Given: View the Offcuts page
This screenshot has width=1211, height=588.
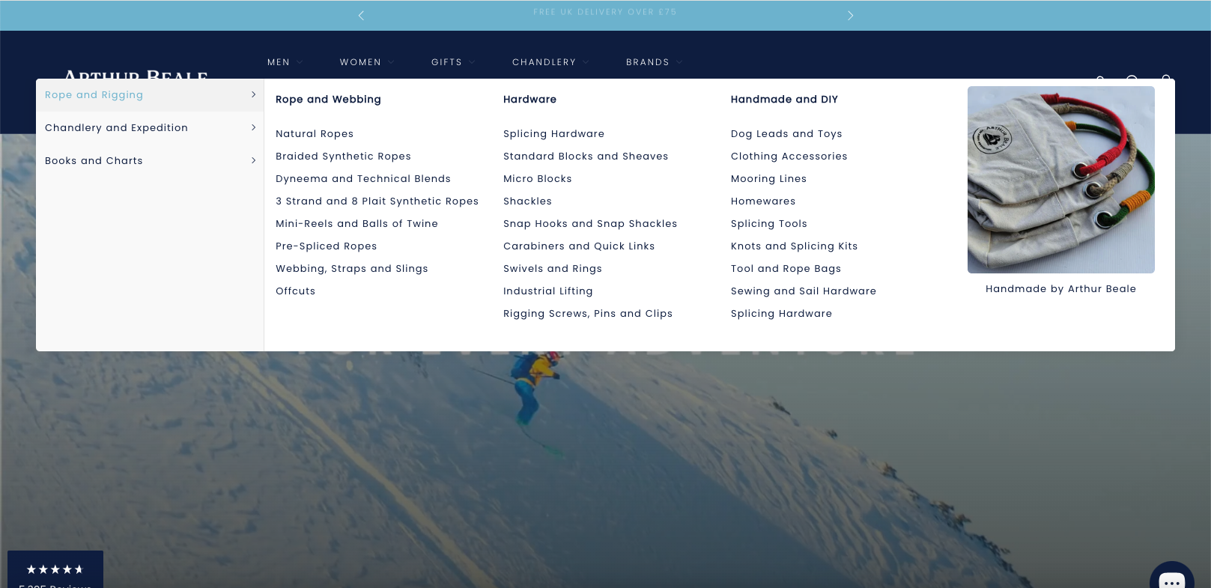Looking at the screenshot, I should (x=295, y=291).
